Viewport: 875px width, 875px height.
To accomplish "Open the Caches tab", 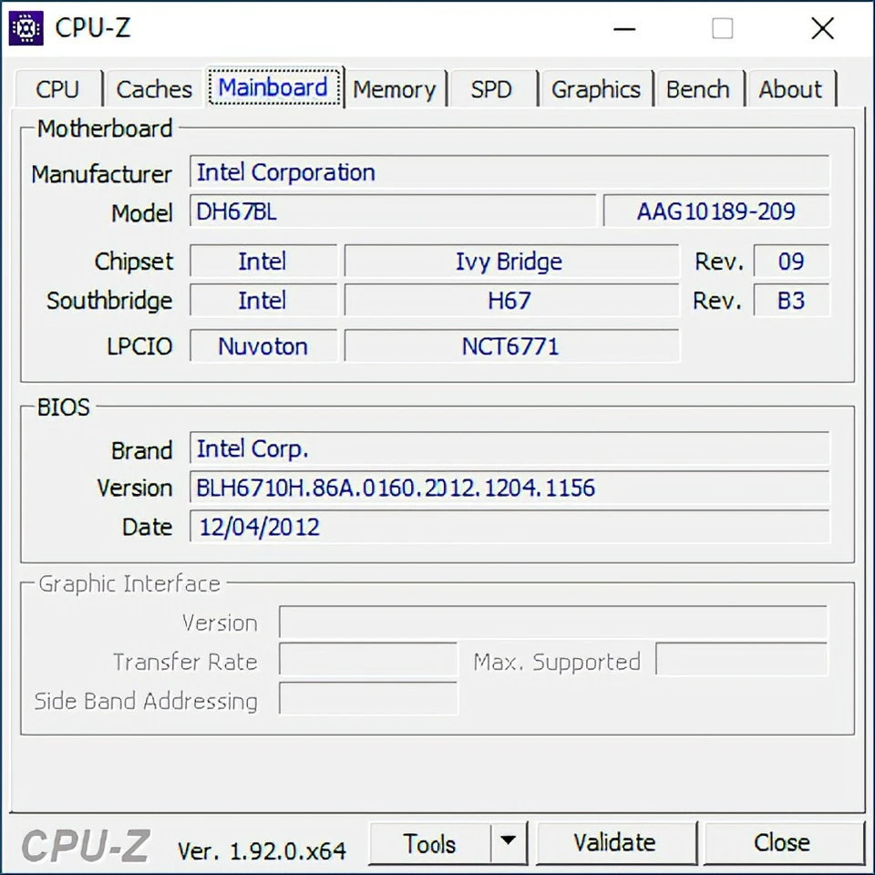I will pos(153,88).
